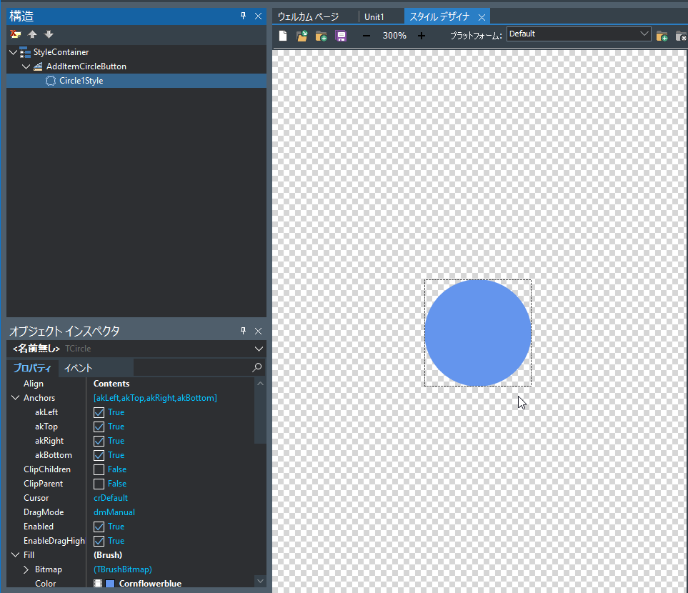Switch to the Unit1 tab
688x593 pixels.
[374, 16]
